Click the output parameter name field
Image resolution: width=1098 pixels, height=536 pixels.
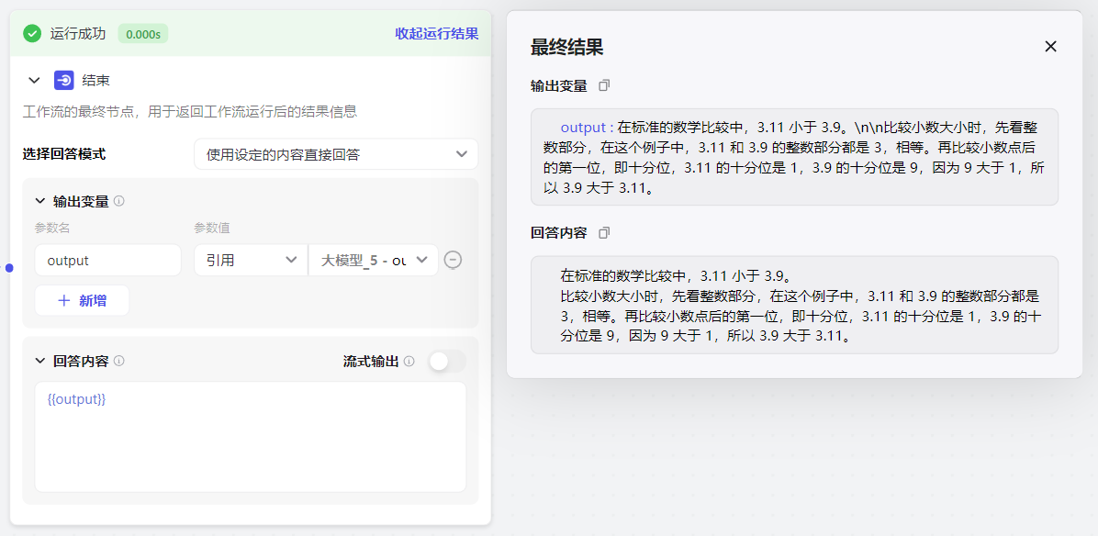click(x=107, y=260)
